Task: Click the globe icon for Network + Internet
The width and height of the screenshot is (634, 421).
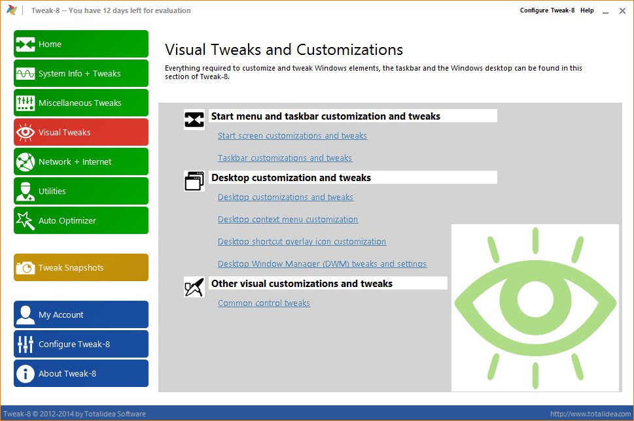Action: (25, 162)
